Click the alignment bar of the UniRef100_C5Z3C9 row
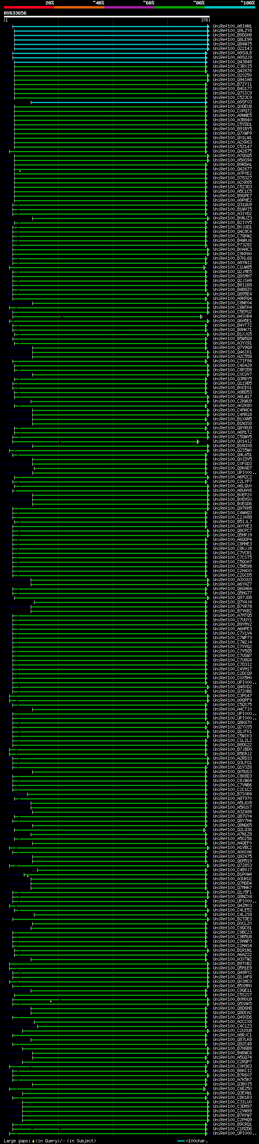Image resolution: width=259 pixels, height=1144 pixels. tap(110, 98)
